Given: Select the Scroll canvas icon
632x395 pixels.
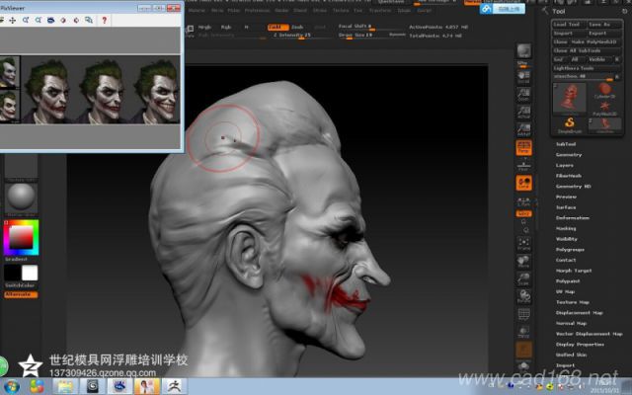Looking at the screenshot, I should (x=524, y=77).
